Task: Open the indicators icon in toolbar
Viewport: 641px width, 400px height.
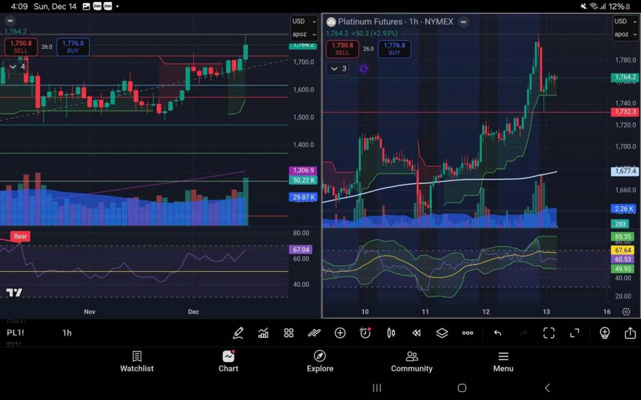Action: pyautogui.click(x=263, y=333)
